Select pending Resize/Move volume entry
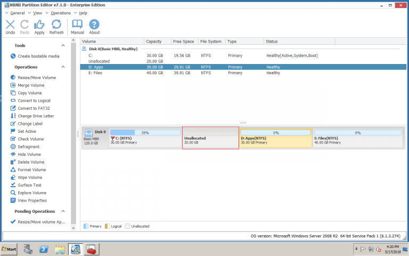Viewport: 409px width, 256px height. click(38, 222)
